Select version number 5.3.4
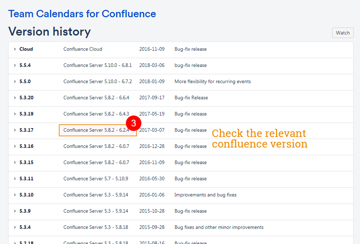Screen dimensions: 360x244 pos(25,227)
